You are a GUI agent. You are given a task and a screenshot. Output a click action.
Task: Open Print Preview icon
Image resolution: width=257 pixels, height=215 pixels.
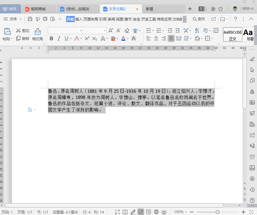coord(53,19)
